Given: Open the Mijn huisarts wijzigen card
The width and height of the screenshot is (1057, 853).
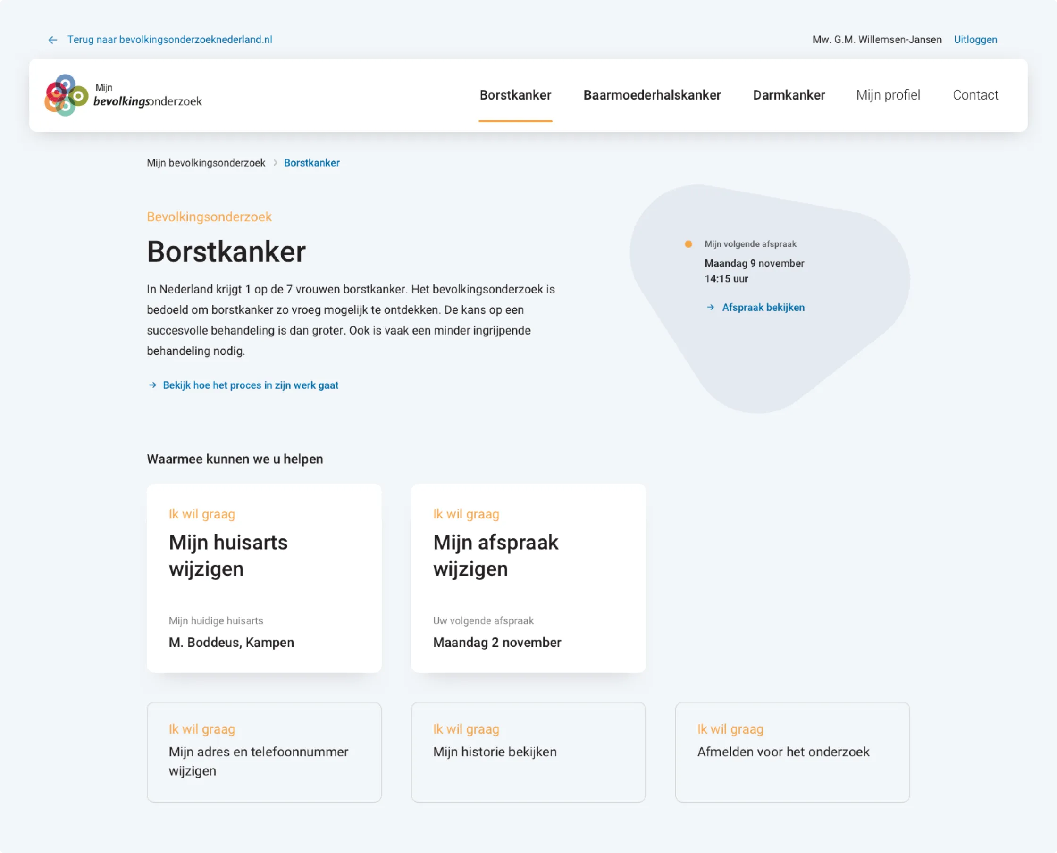Looking at the screenshot, I should (264, 578).
